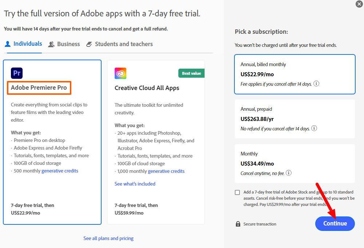Enable the Adobe Stock 7-day trial checkbox
This screenshot has width=364, height=248.
[237, 192]
